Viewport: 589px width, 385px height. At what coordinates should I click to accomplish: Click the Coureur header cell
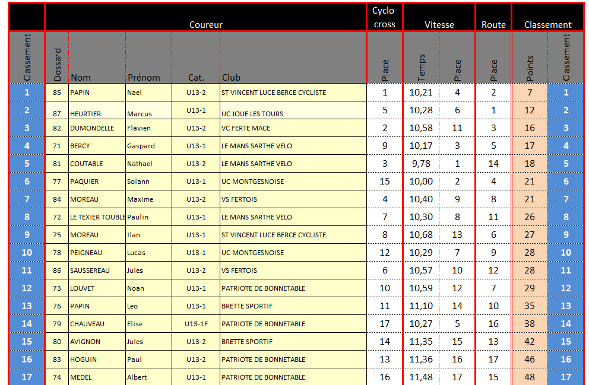pos(205,24)
